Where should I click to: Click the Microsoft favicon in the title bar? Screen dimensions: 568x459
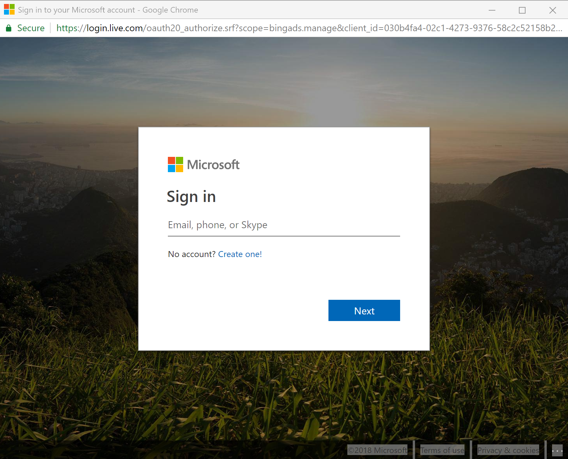pyautogui.click(x=9, y=10)
